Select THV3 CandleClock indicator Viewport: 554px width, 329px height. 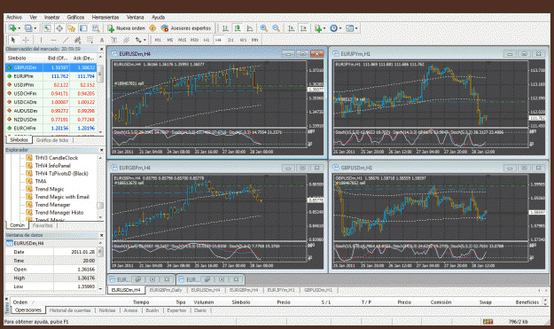click(x=56, y=158)
